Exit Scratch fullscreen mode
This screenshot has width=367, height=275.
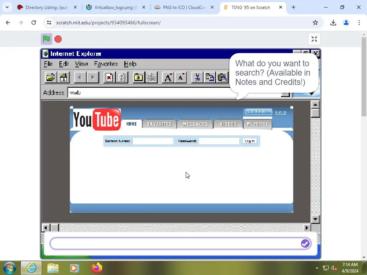coord(314,39)
